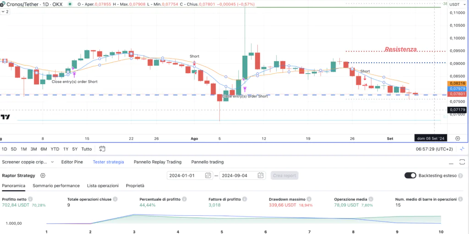This screenshot has height=234, width=469.
Task: Click the 339,66 USDT drawdown value
Action: click(282, 205)
